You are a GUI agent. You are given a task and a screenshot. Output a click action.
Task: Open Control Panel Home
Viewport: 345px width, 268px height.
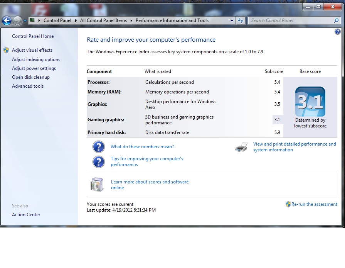pyautogui.click(x=33, y=36)
